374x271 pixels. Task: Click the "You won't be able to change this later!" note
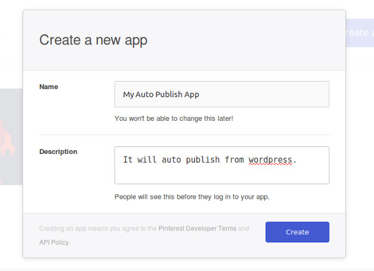point(174,118)
